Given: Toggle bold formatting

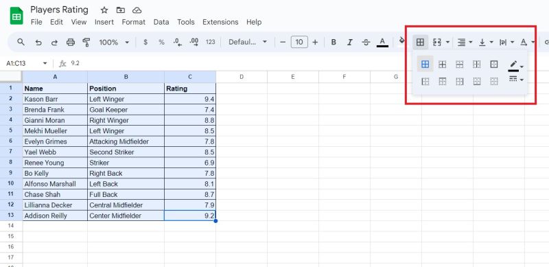Looking at the screenshot, I should 334,43.
